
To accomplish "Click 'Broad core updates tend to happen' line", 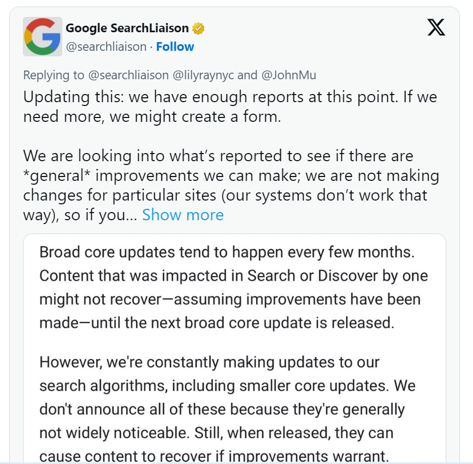I will pos(227,252).
